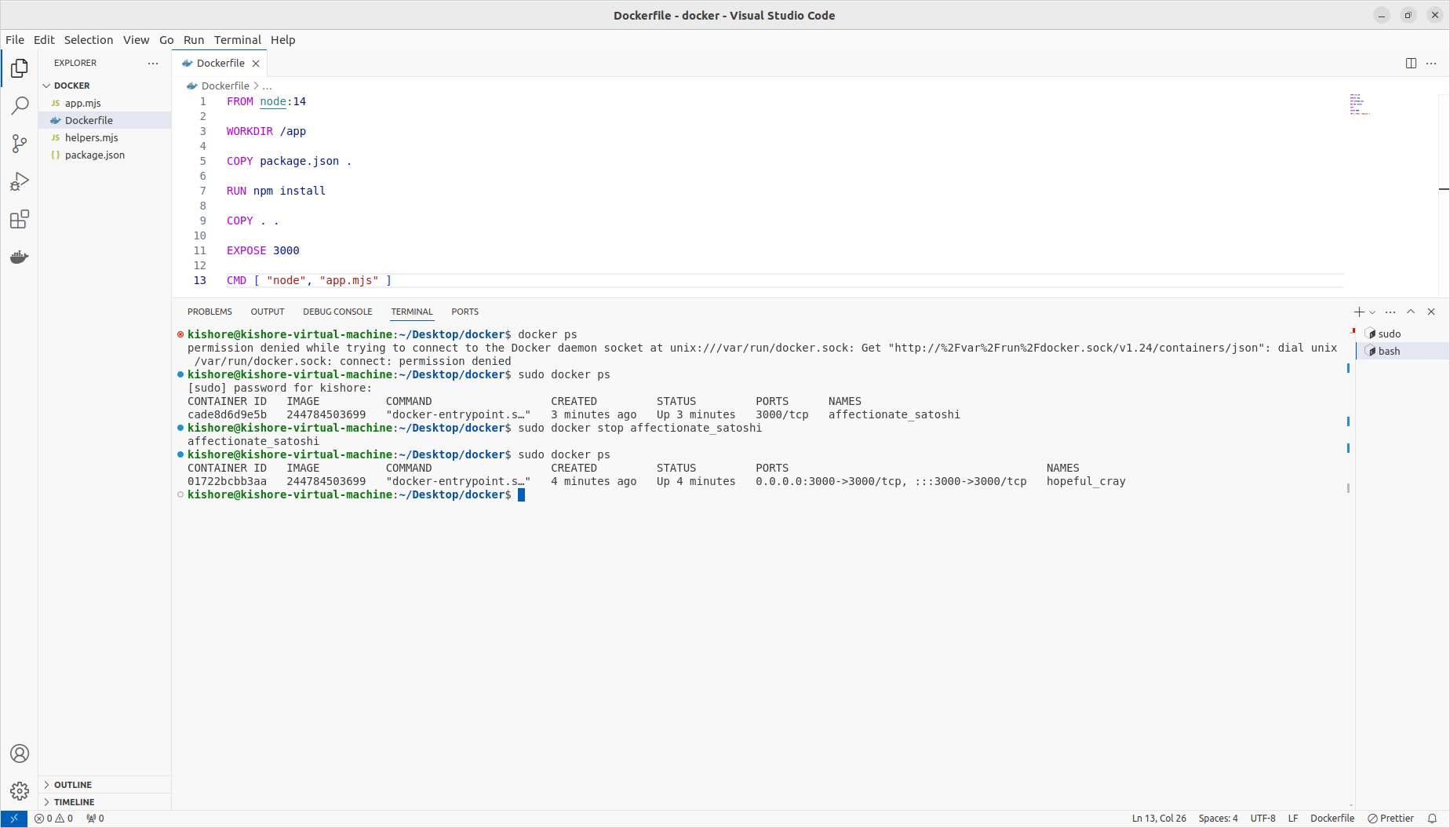Toggle maximize terminal panel size chevron

point(1411,312)
